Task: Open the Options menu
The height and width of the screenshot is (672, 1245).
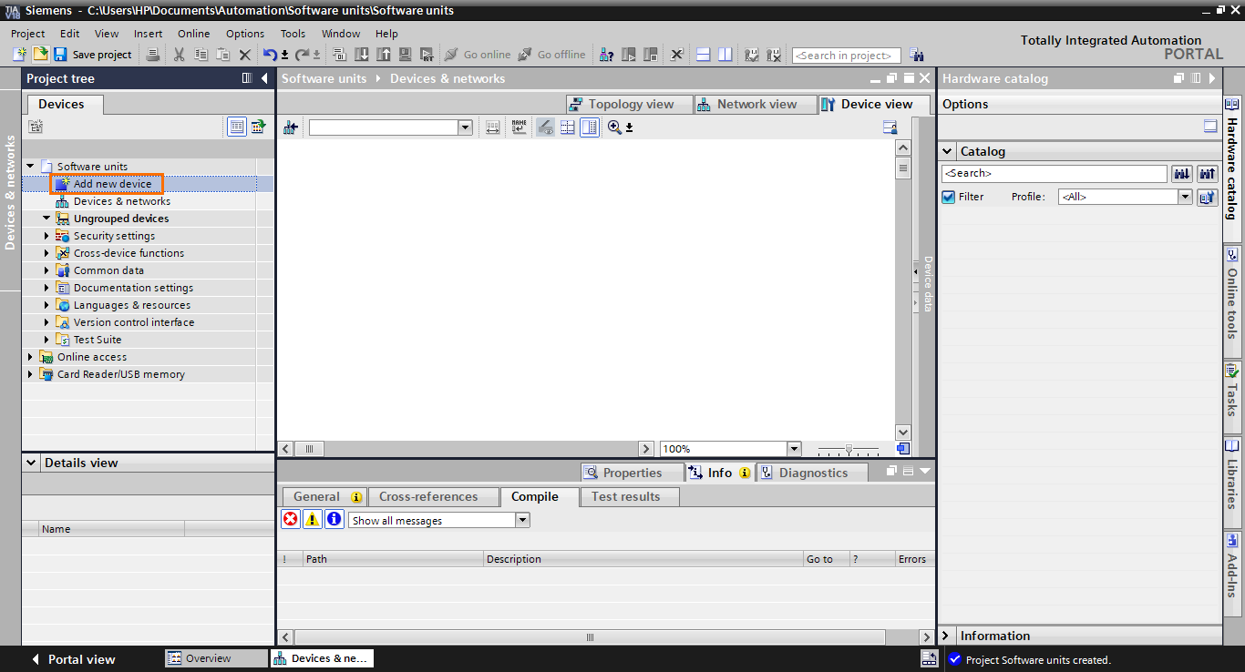Action: (245, 34)
